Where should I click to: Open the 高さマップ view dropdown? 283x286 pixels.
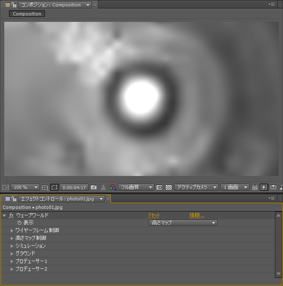point(183,223)
